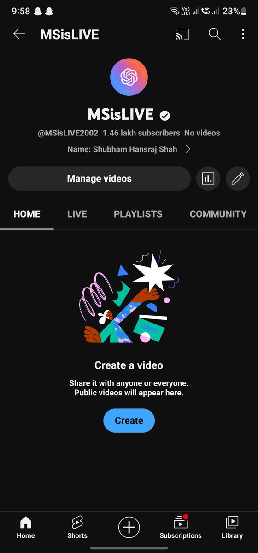This screenshot has width=258, height=553.
Task: Open Library in bottom navigation
Action: click(x=232, y=528)
